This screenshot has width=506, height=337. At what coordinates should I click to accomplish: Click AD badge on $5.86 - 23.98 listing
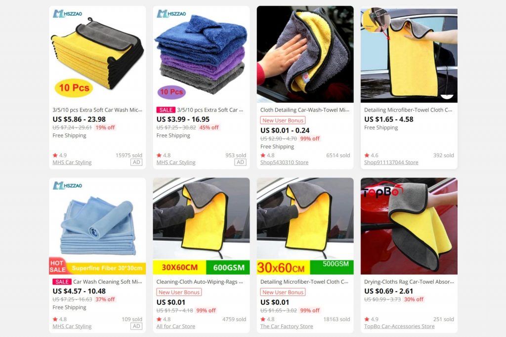[x=136, y=162]
